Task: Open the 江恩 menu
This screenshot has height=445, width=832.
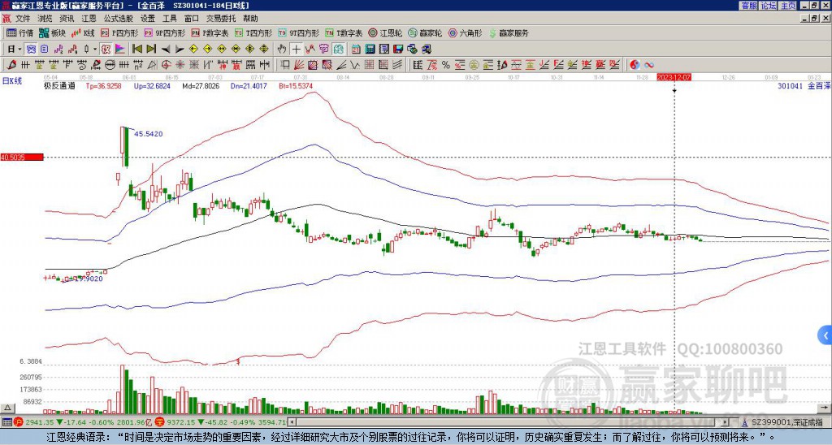Action: pos(89,19)
